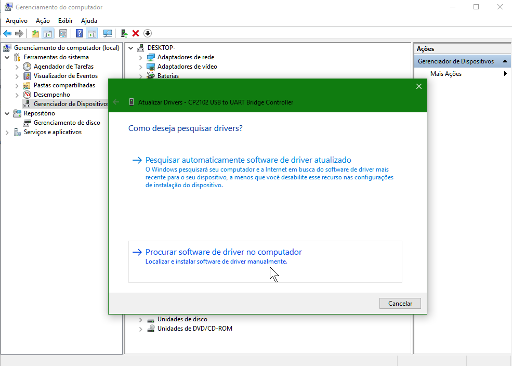Screen dimensions: 512x366
Task: Open the Ajuda menu
Action: (x=89, y=21)
